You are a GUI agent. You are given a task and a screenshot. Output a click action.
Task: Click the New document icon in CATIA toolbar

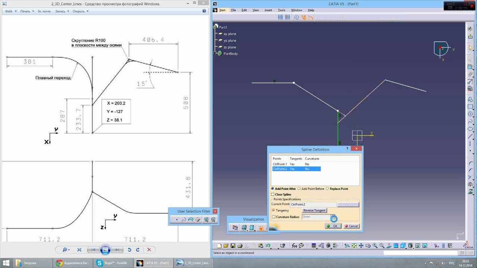tap(219, 246)
